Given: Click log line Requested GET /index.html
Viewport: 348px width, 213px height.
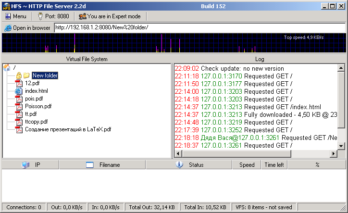Looking at the screenshot, I should [248, 107].
